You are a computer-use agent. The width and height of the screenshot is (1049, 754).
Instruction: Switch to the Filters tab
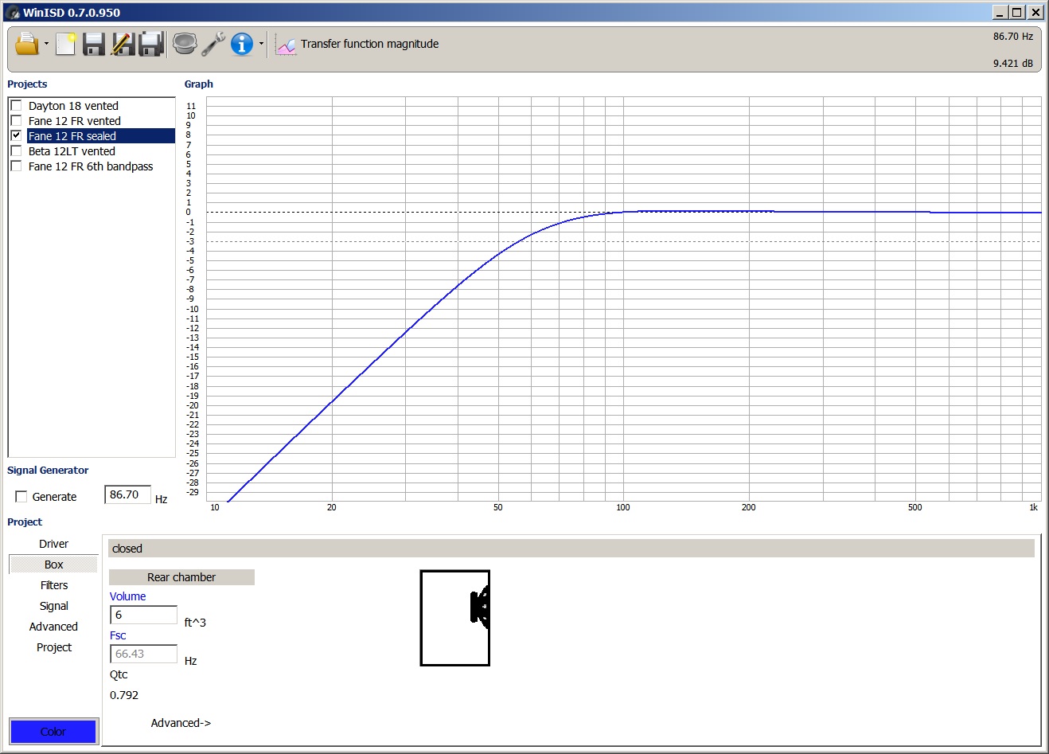(53, 585)
